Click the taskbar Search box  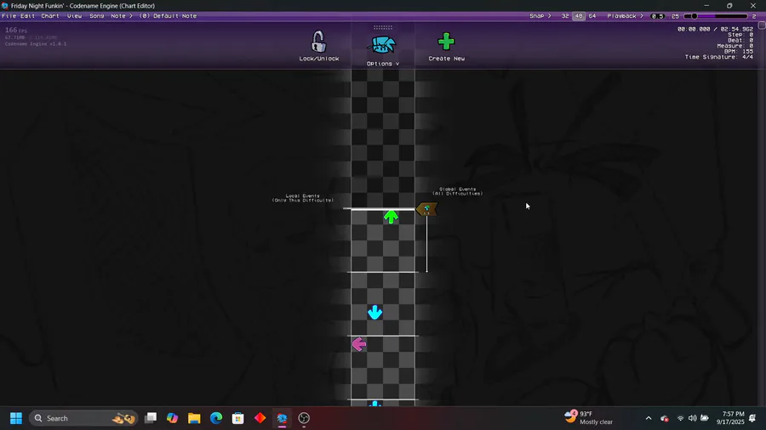[83, 418]
